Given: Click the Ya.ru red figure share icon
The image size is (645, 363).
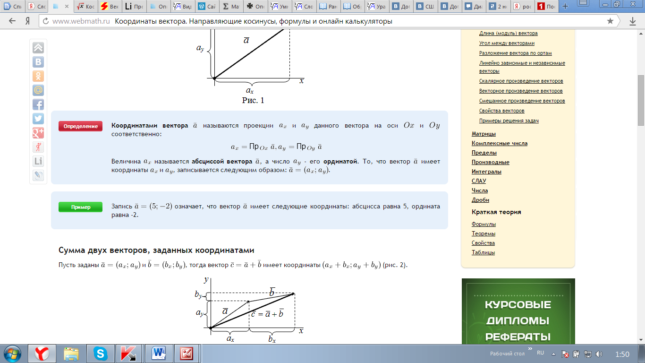Looking at the screenshot, I should 38,147.
